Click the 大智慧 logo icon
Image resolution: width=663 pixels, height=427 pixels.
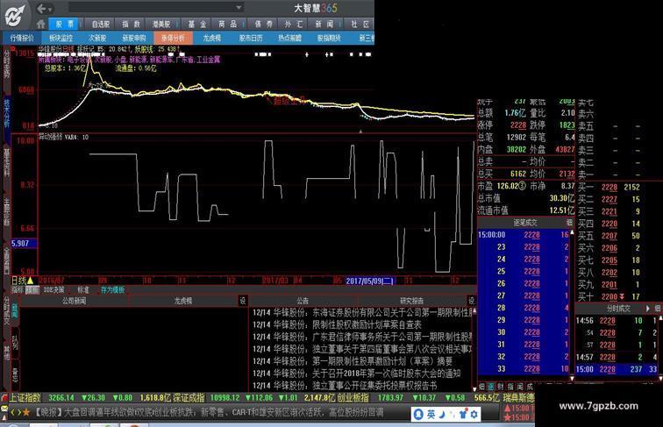coord(15,15)
